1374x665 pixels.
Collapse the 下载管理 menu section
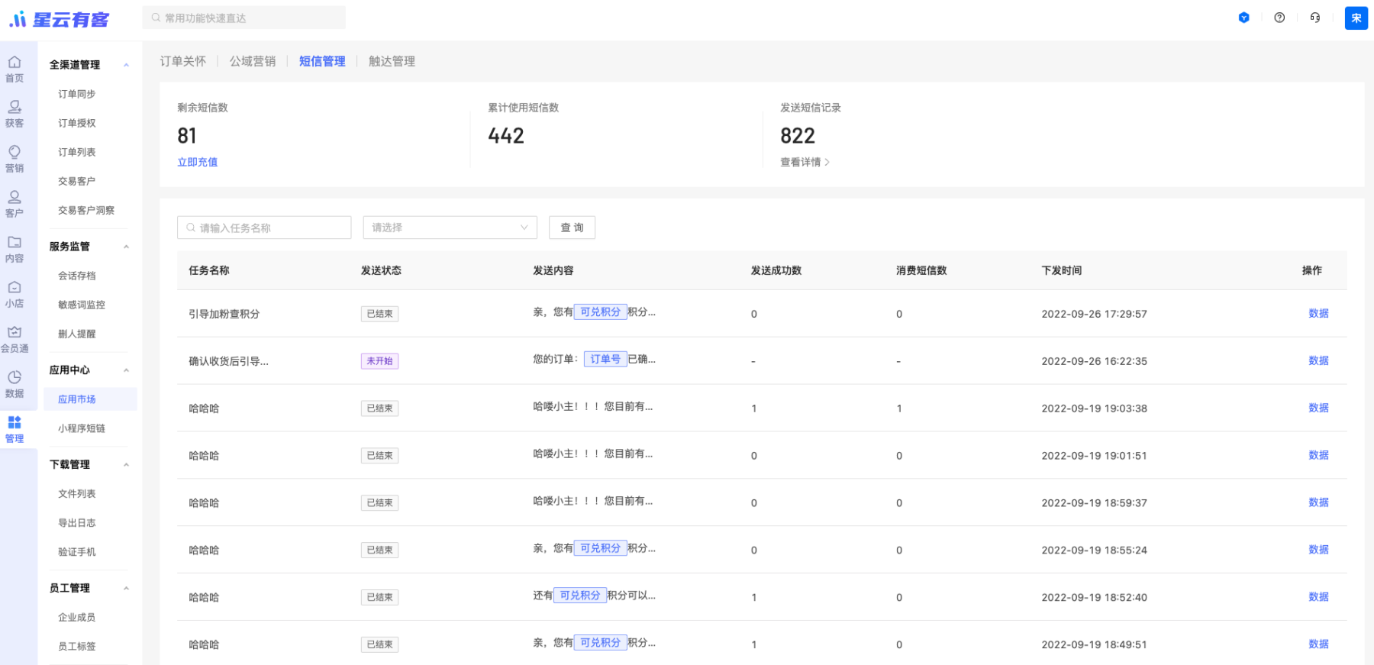[x=126, y=465]
